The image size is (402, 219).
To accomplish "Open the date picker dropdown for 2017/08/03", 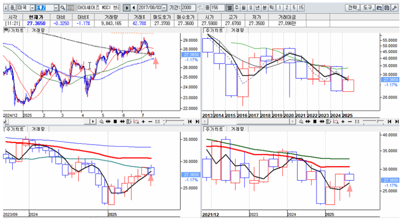I will click(164, 8).
